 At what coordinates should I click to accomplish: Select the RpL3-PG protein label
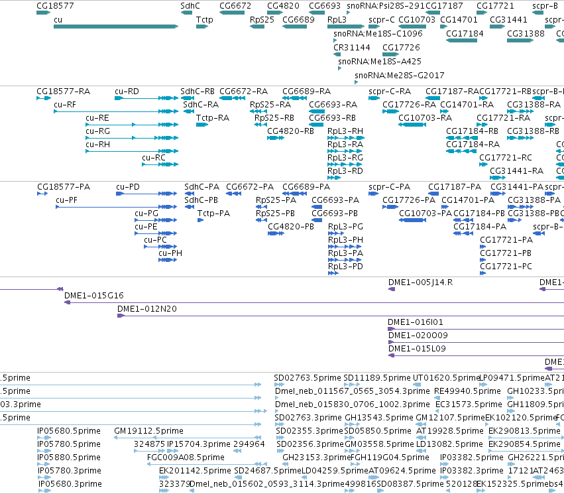click(x=345, y=226)
